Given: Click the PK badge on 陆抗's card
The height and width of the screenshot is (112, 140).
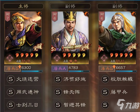Looking at the screenshot, I should tap(101, 49).
